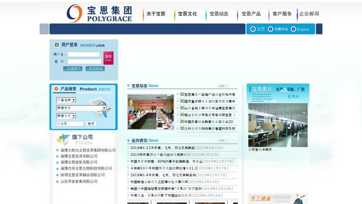
Task: Click the home icon beside 主页
Action: (253, 29)
